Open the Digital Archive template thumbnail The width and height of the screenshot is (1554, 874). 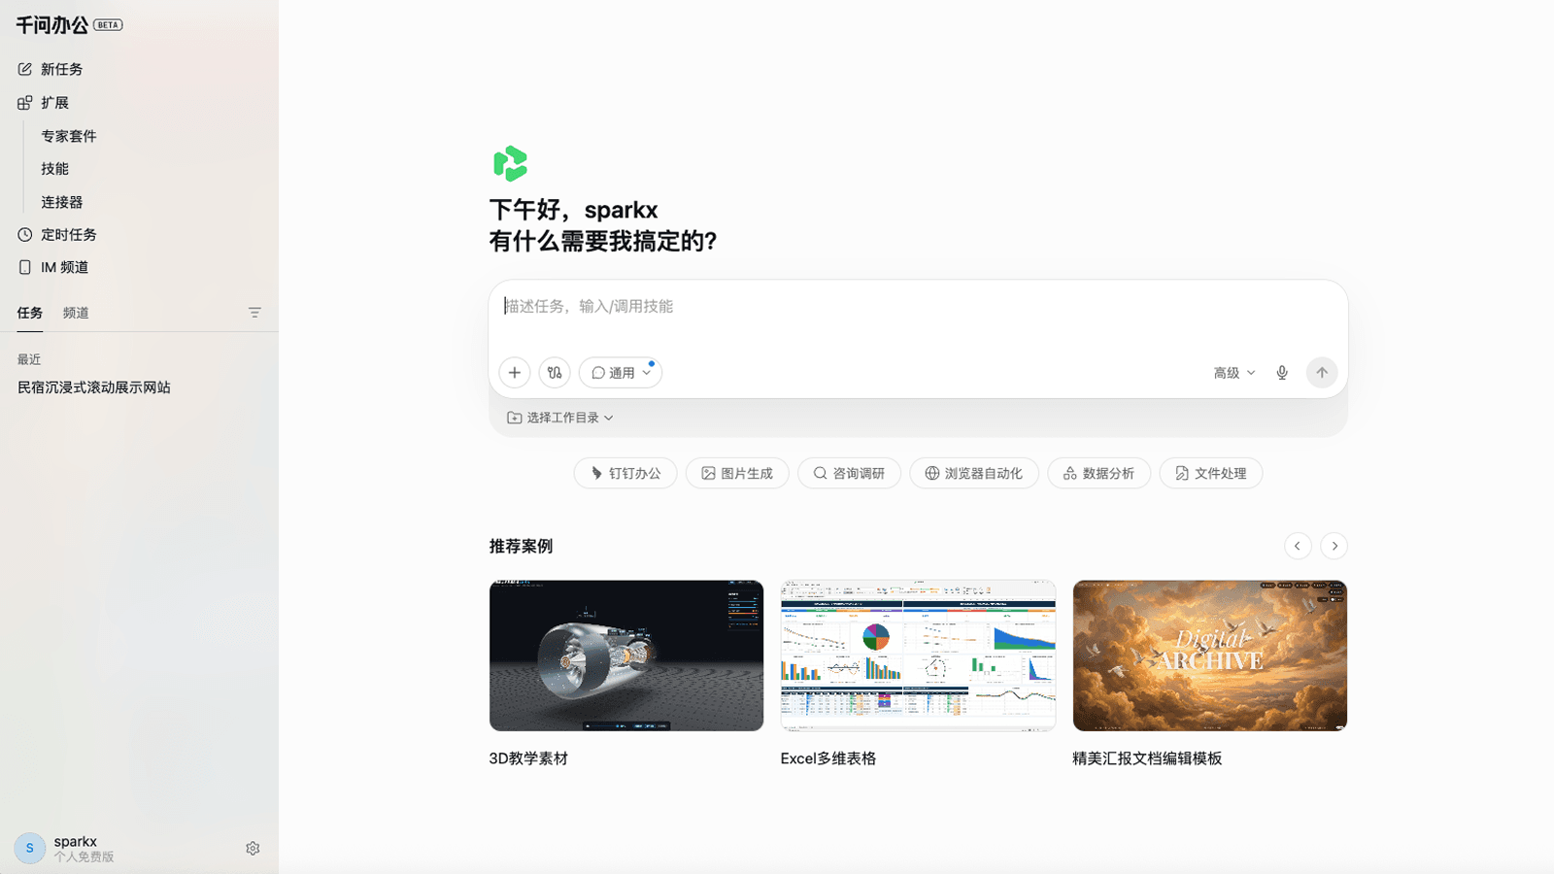point(1210,655)
